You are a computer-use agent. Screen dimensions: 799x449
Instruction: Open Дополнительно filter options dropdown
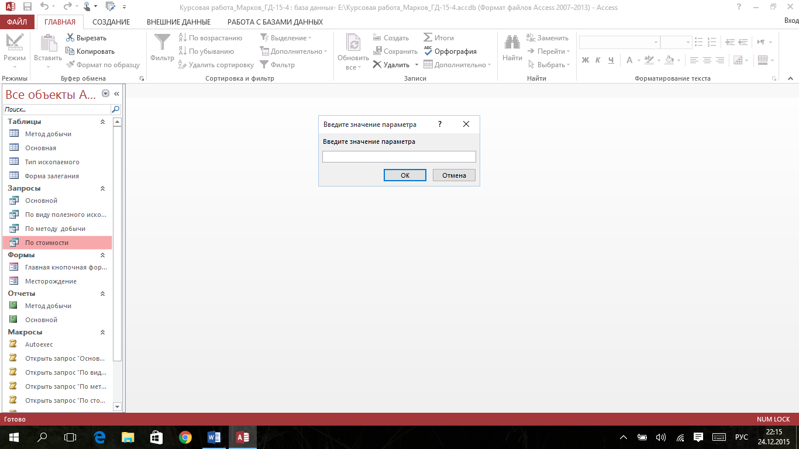(294, 51)
